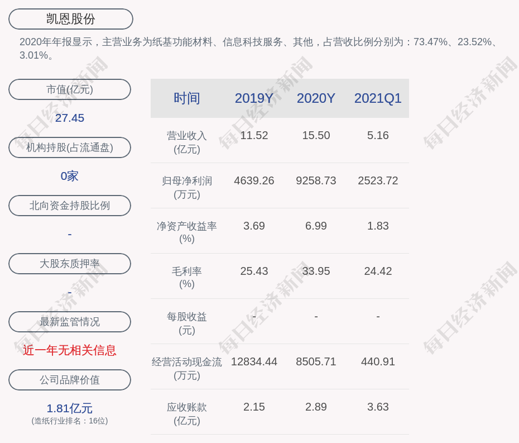Select the 应收账款 row label
Screen dimensions: 519x443
187,414
